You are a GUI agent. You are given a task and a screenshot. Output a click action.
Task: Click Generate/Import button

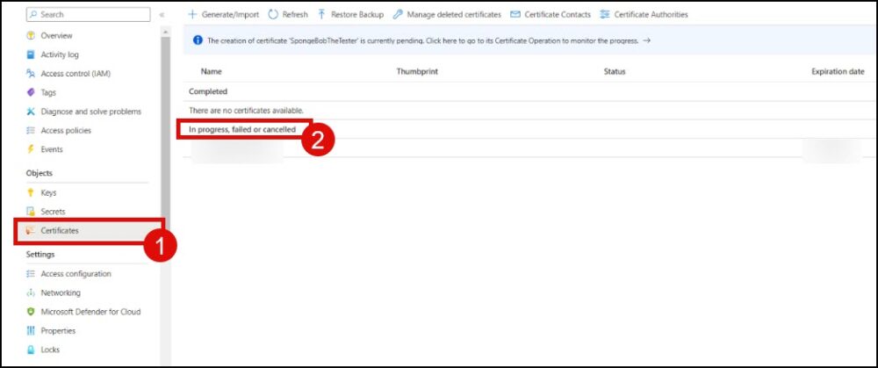pos(223,15)
